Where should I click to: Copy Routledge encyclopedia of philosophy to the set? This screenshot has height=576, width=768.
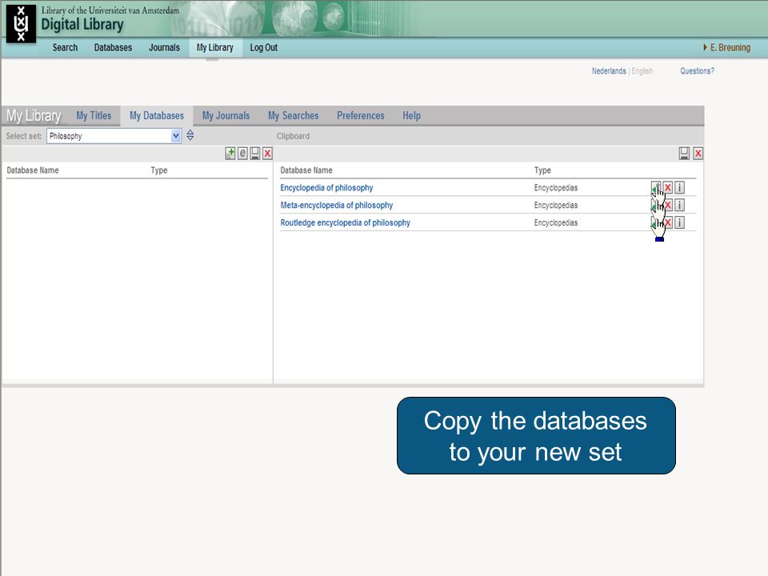655,223
